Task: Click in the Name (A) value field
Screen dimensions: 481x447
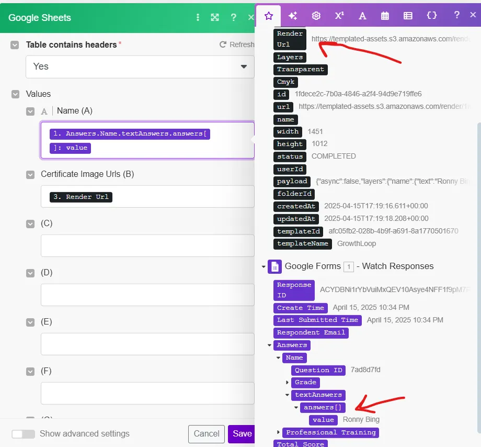Action: 147,140
